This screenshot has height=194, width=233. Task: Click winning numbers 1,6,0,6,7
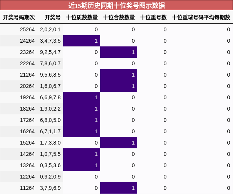coord(50,86)
